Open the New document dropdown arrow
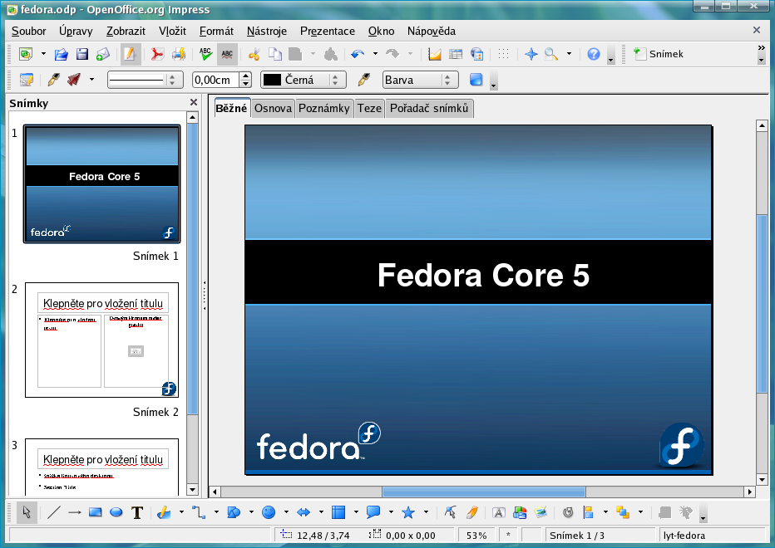 tap(43, 54)
